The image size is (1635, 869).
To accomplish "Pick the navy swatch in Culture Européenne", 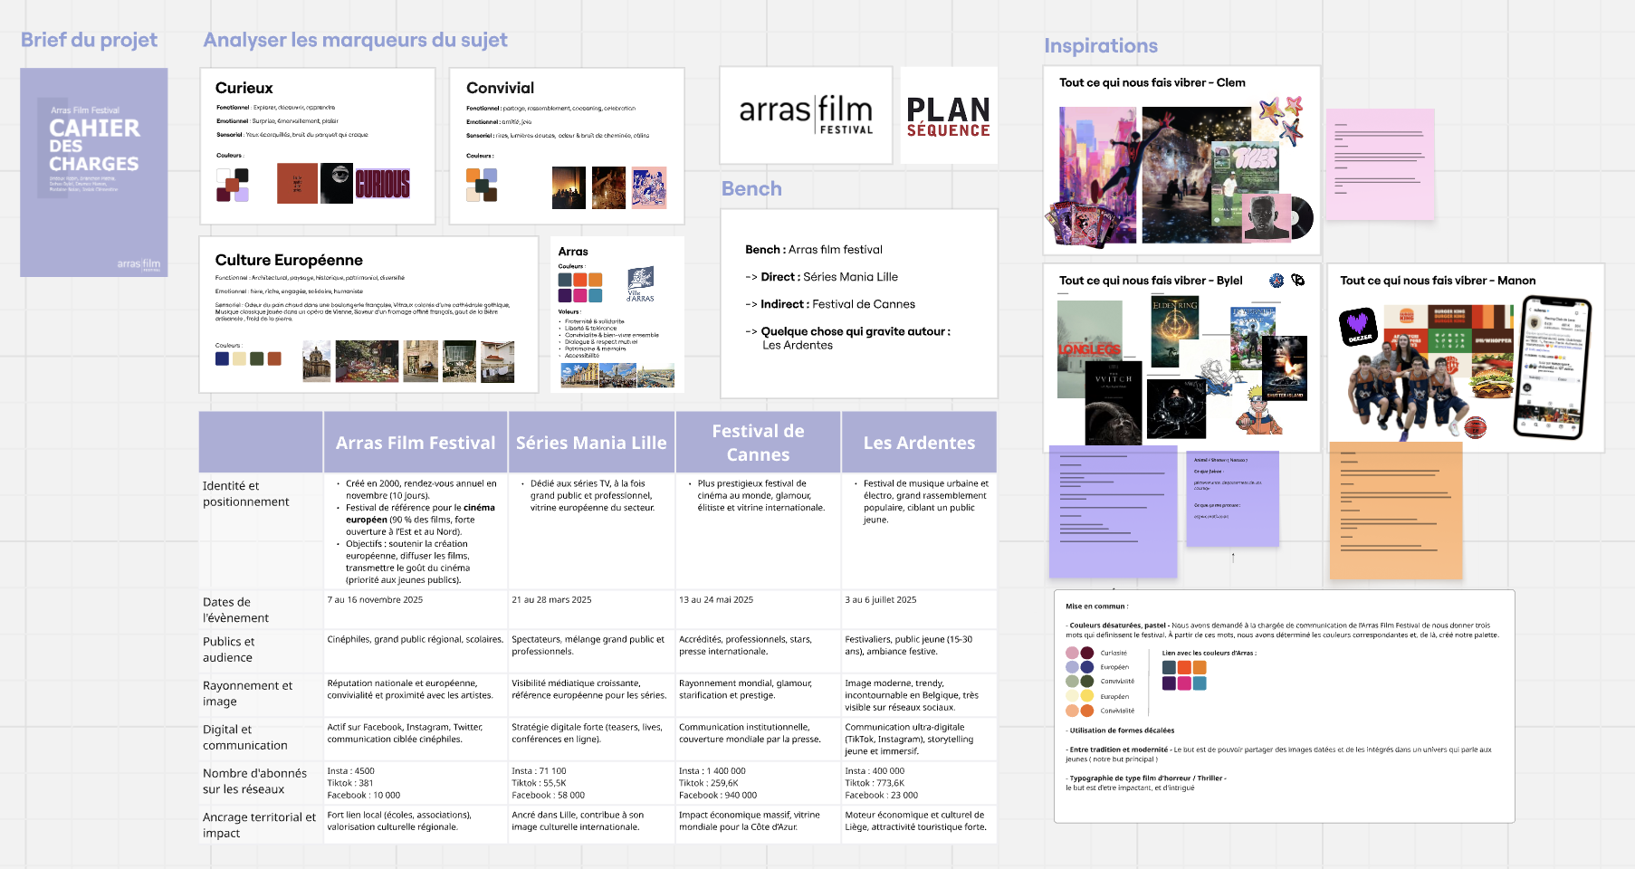I will coord(222,358).
